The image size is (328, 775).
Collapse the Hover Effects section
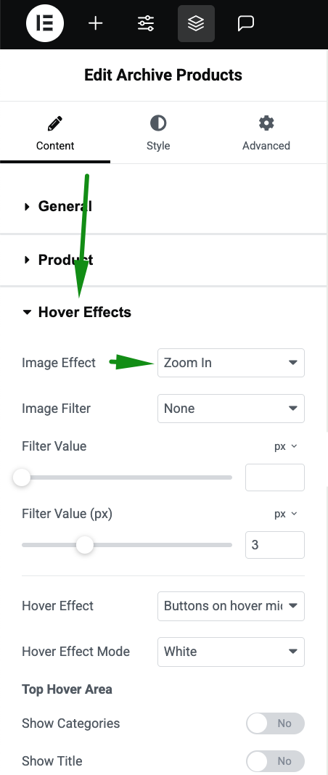pos(163,312)
